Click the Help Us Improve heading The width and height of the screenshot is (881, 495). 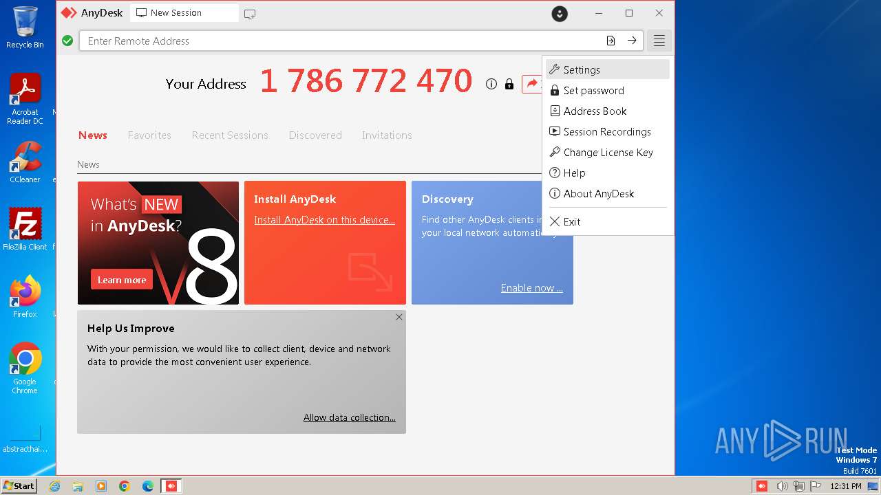pos(131,329)
